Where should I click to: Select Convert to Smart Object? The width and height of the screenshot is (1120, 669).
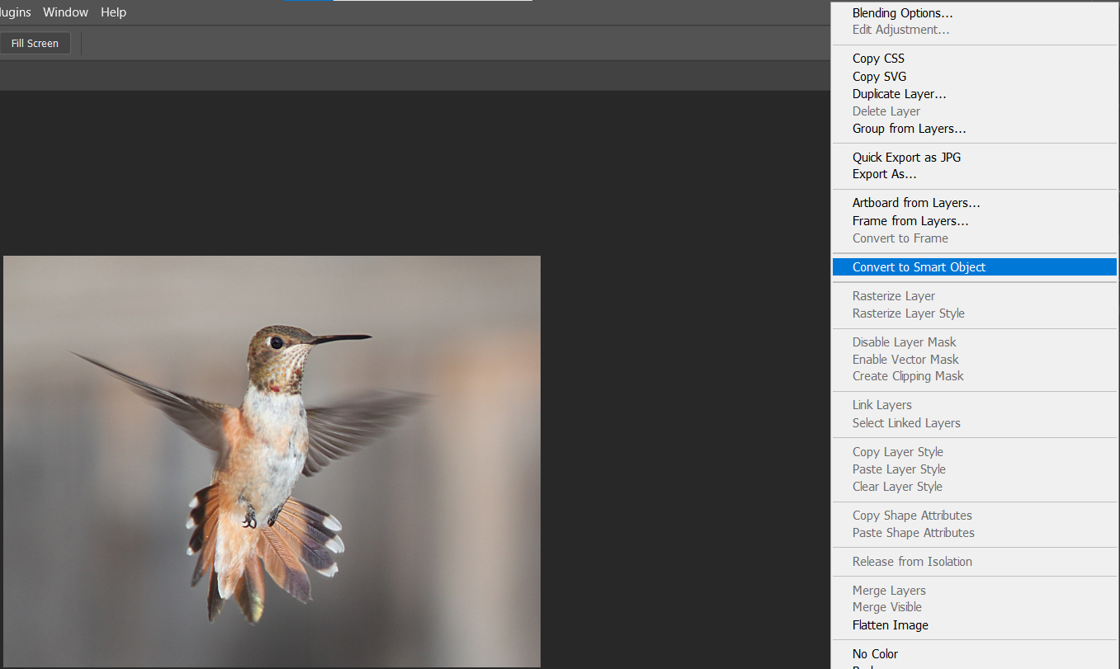click(918, 266)
